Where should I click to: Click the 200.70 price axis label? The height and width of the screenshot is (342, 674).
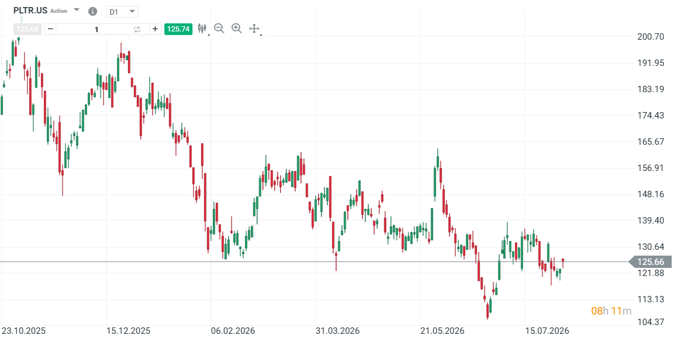click(651, 37)
